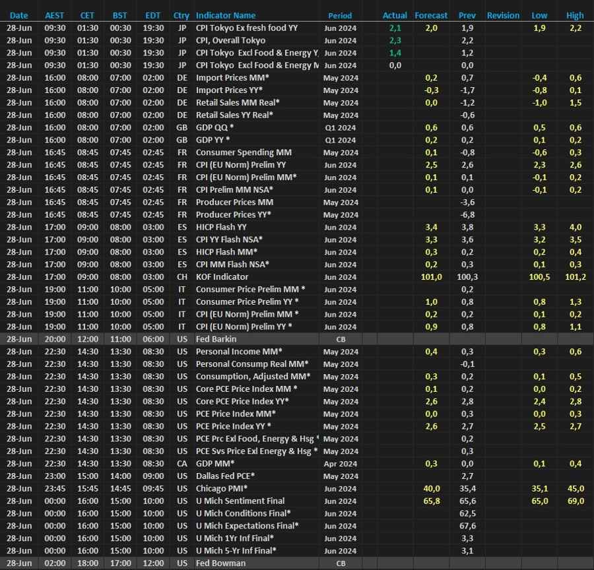Select Retail Sales YY Real* row

point(297,115)
